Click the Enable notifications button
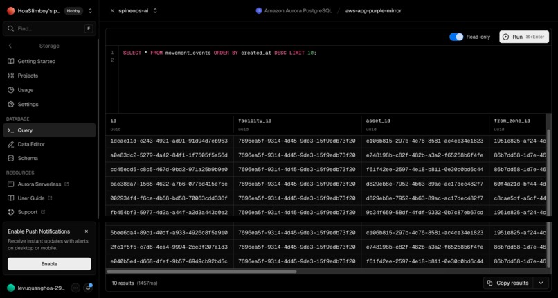The height and width of the screenshot is (298, 558). 49,264
